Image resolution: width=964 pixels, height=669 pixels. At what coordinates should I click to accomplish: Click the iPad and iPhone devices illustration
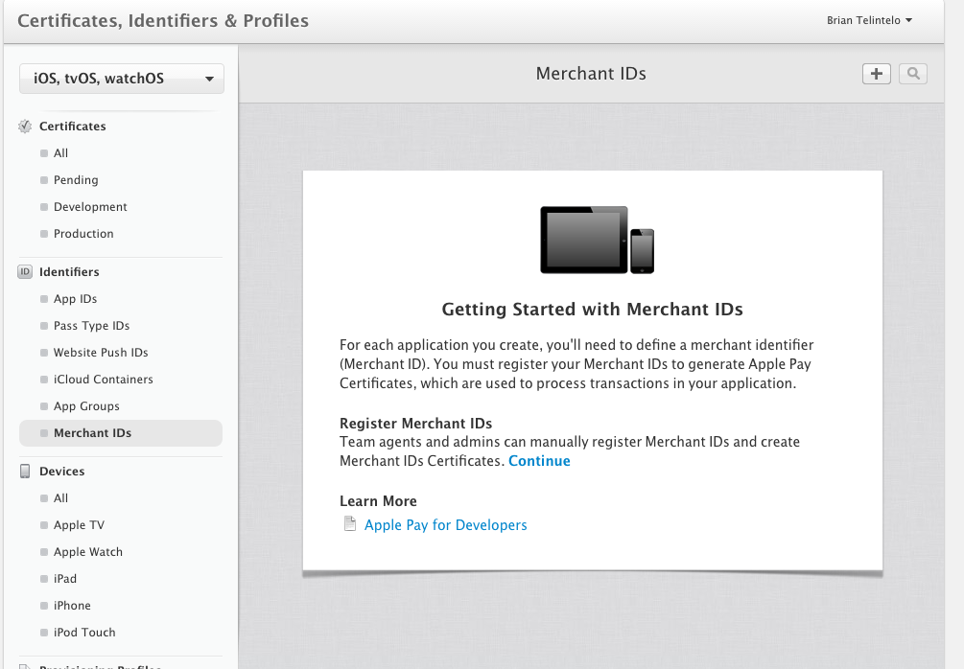click(x=597, y=241)
